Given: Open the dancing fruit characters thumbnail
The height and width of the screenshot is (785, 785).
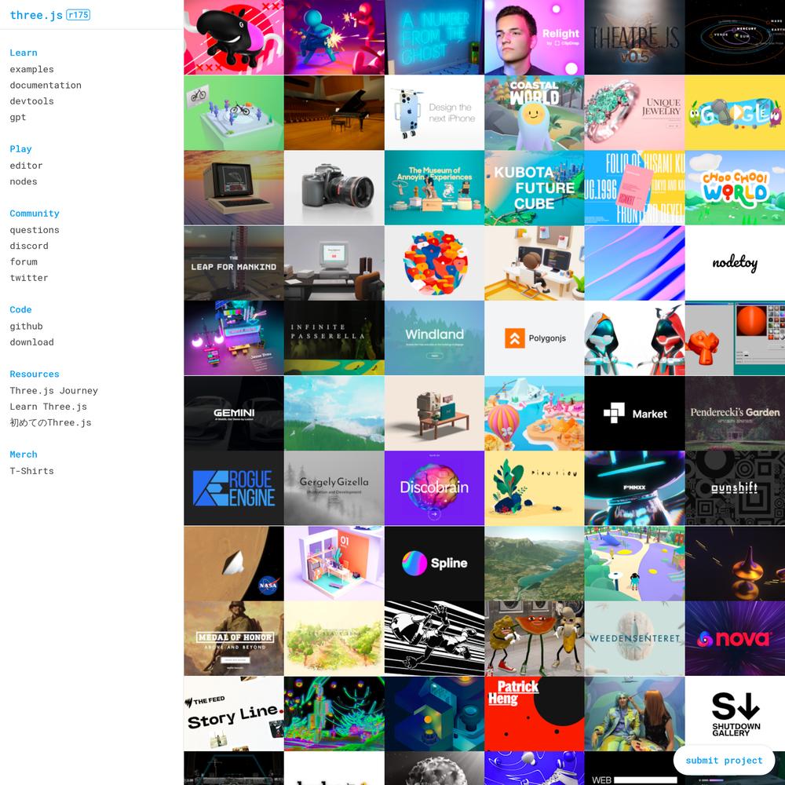Looking at the screenshot, I should (x=534, y=638).
